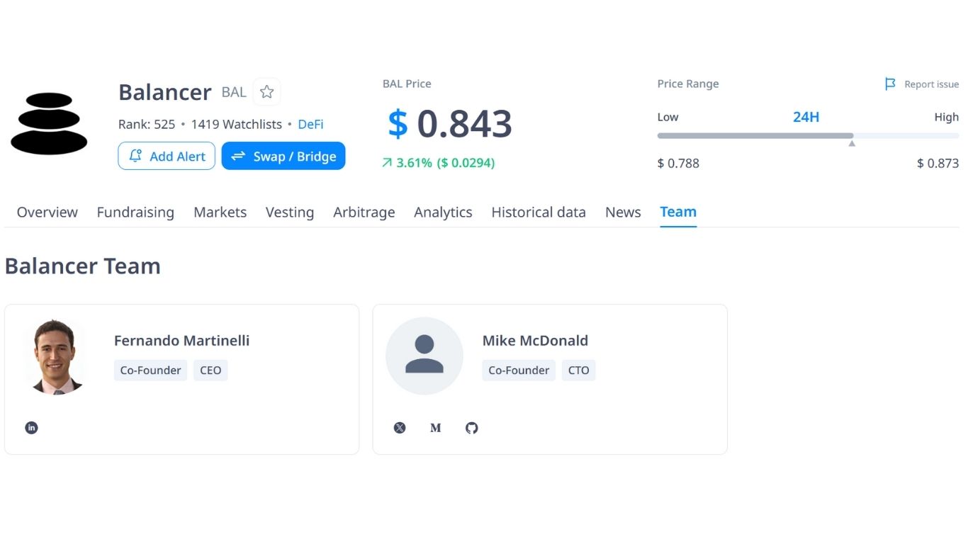Open Fernando Martinelli's LinkedIn profile

coord(31,428)
